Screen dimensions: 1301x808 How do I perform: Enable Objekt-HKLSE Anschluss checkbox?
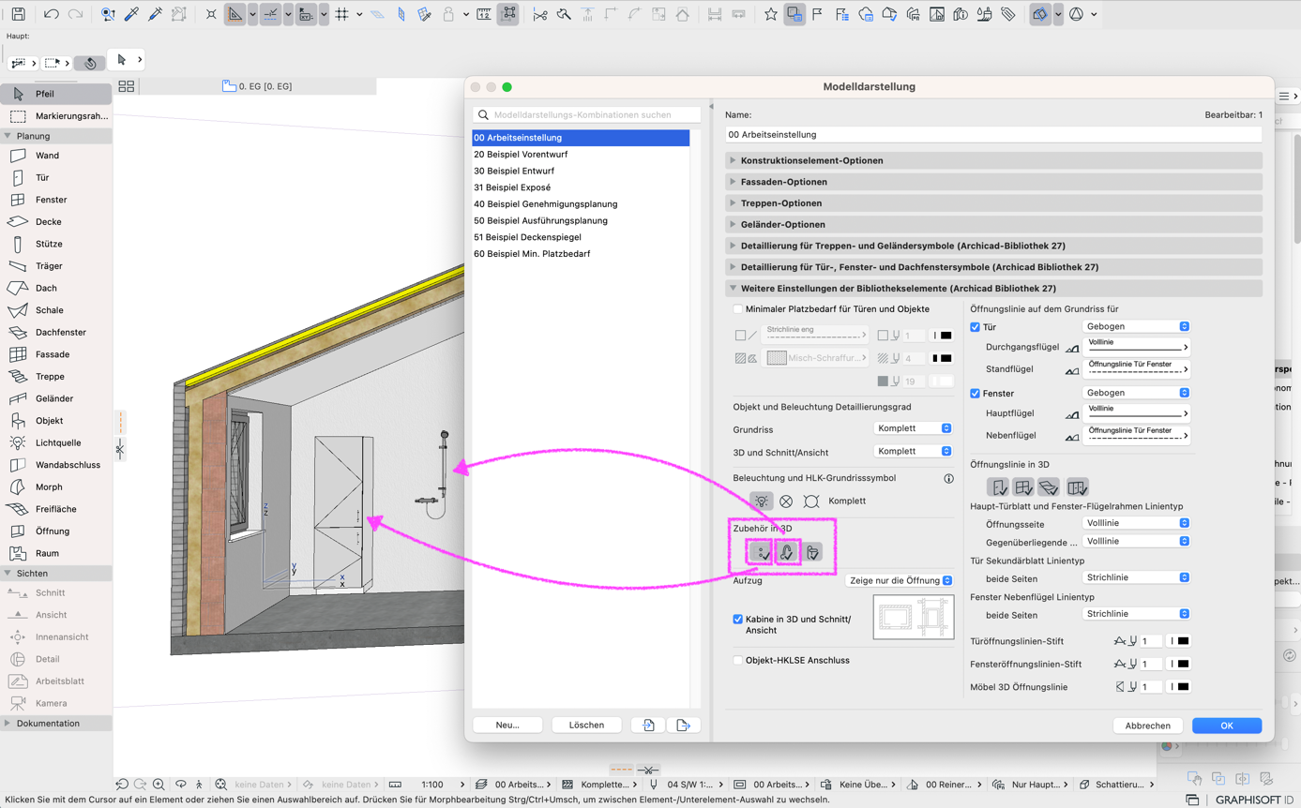coord(737,661)
